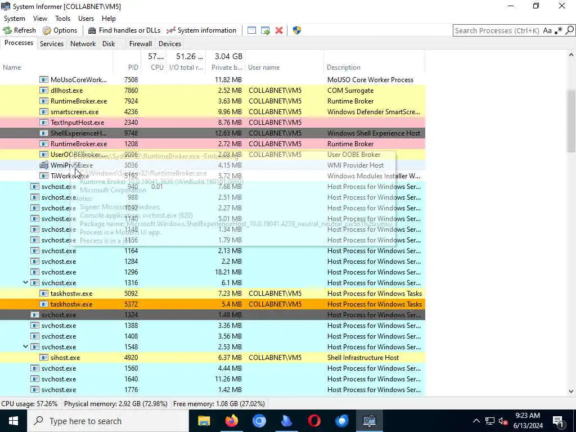Open File Explorer from taskbar

pos(204,421)
